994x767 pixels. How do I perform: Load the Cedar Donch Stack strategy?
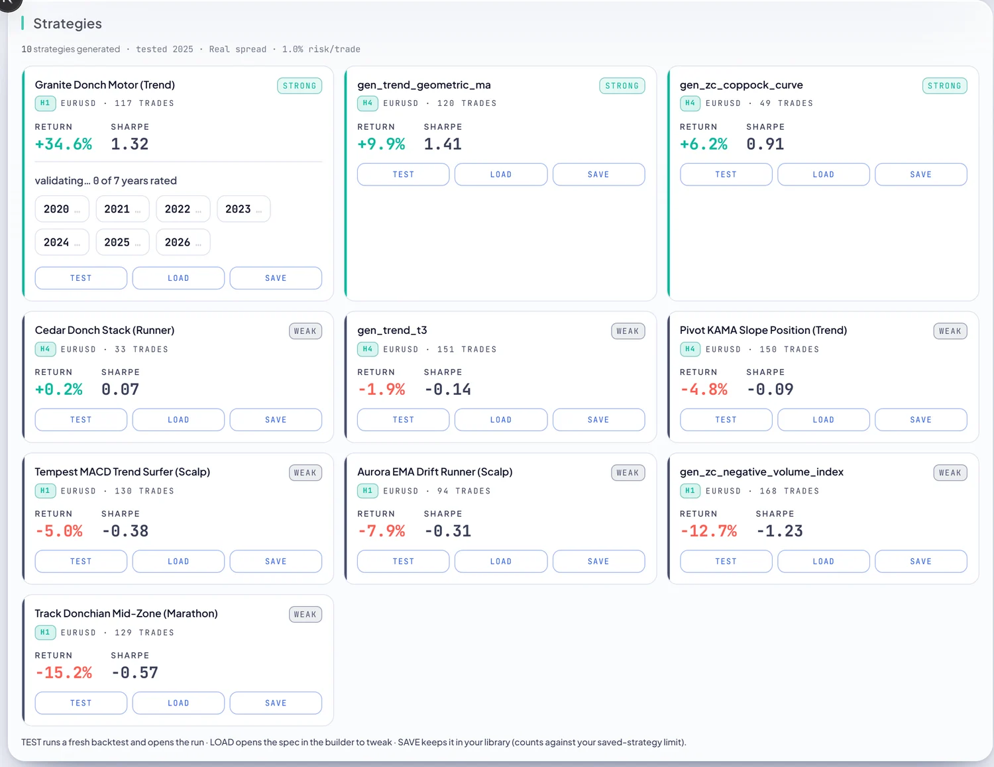[178, 420]
